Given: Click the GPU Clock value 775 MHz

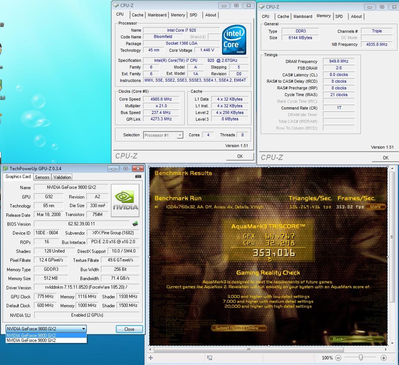Looking at the screenshot, I should click(x=45, y=296).
